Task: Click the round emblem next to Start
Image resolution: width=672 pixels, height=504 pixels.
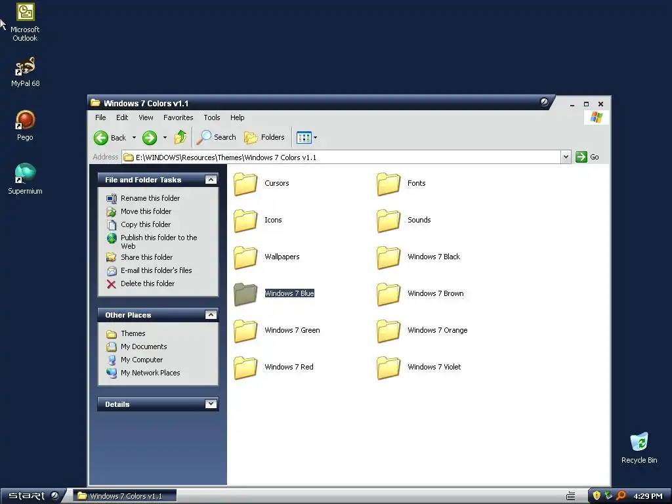Action: (55, 495)
